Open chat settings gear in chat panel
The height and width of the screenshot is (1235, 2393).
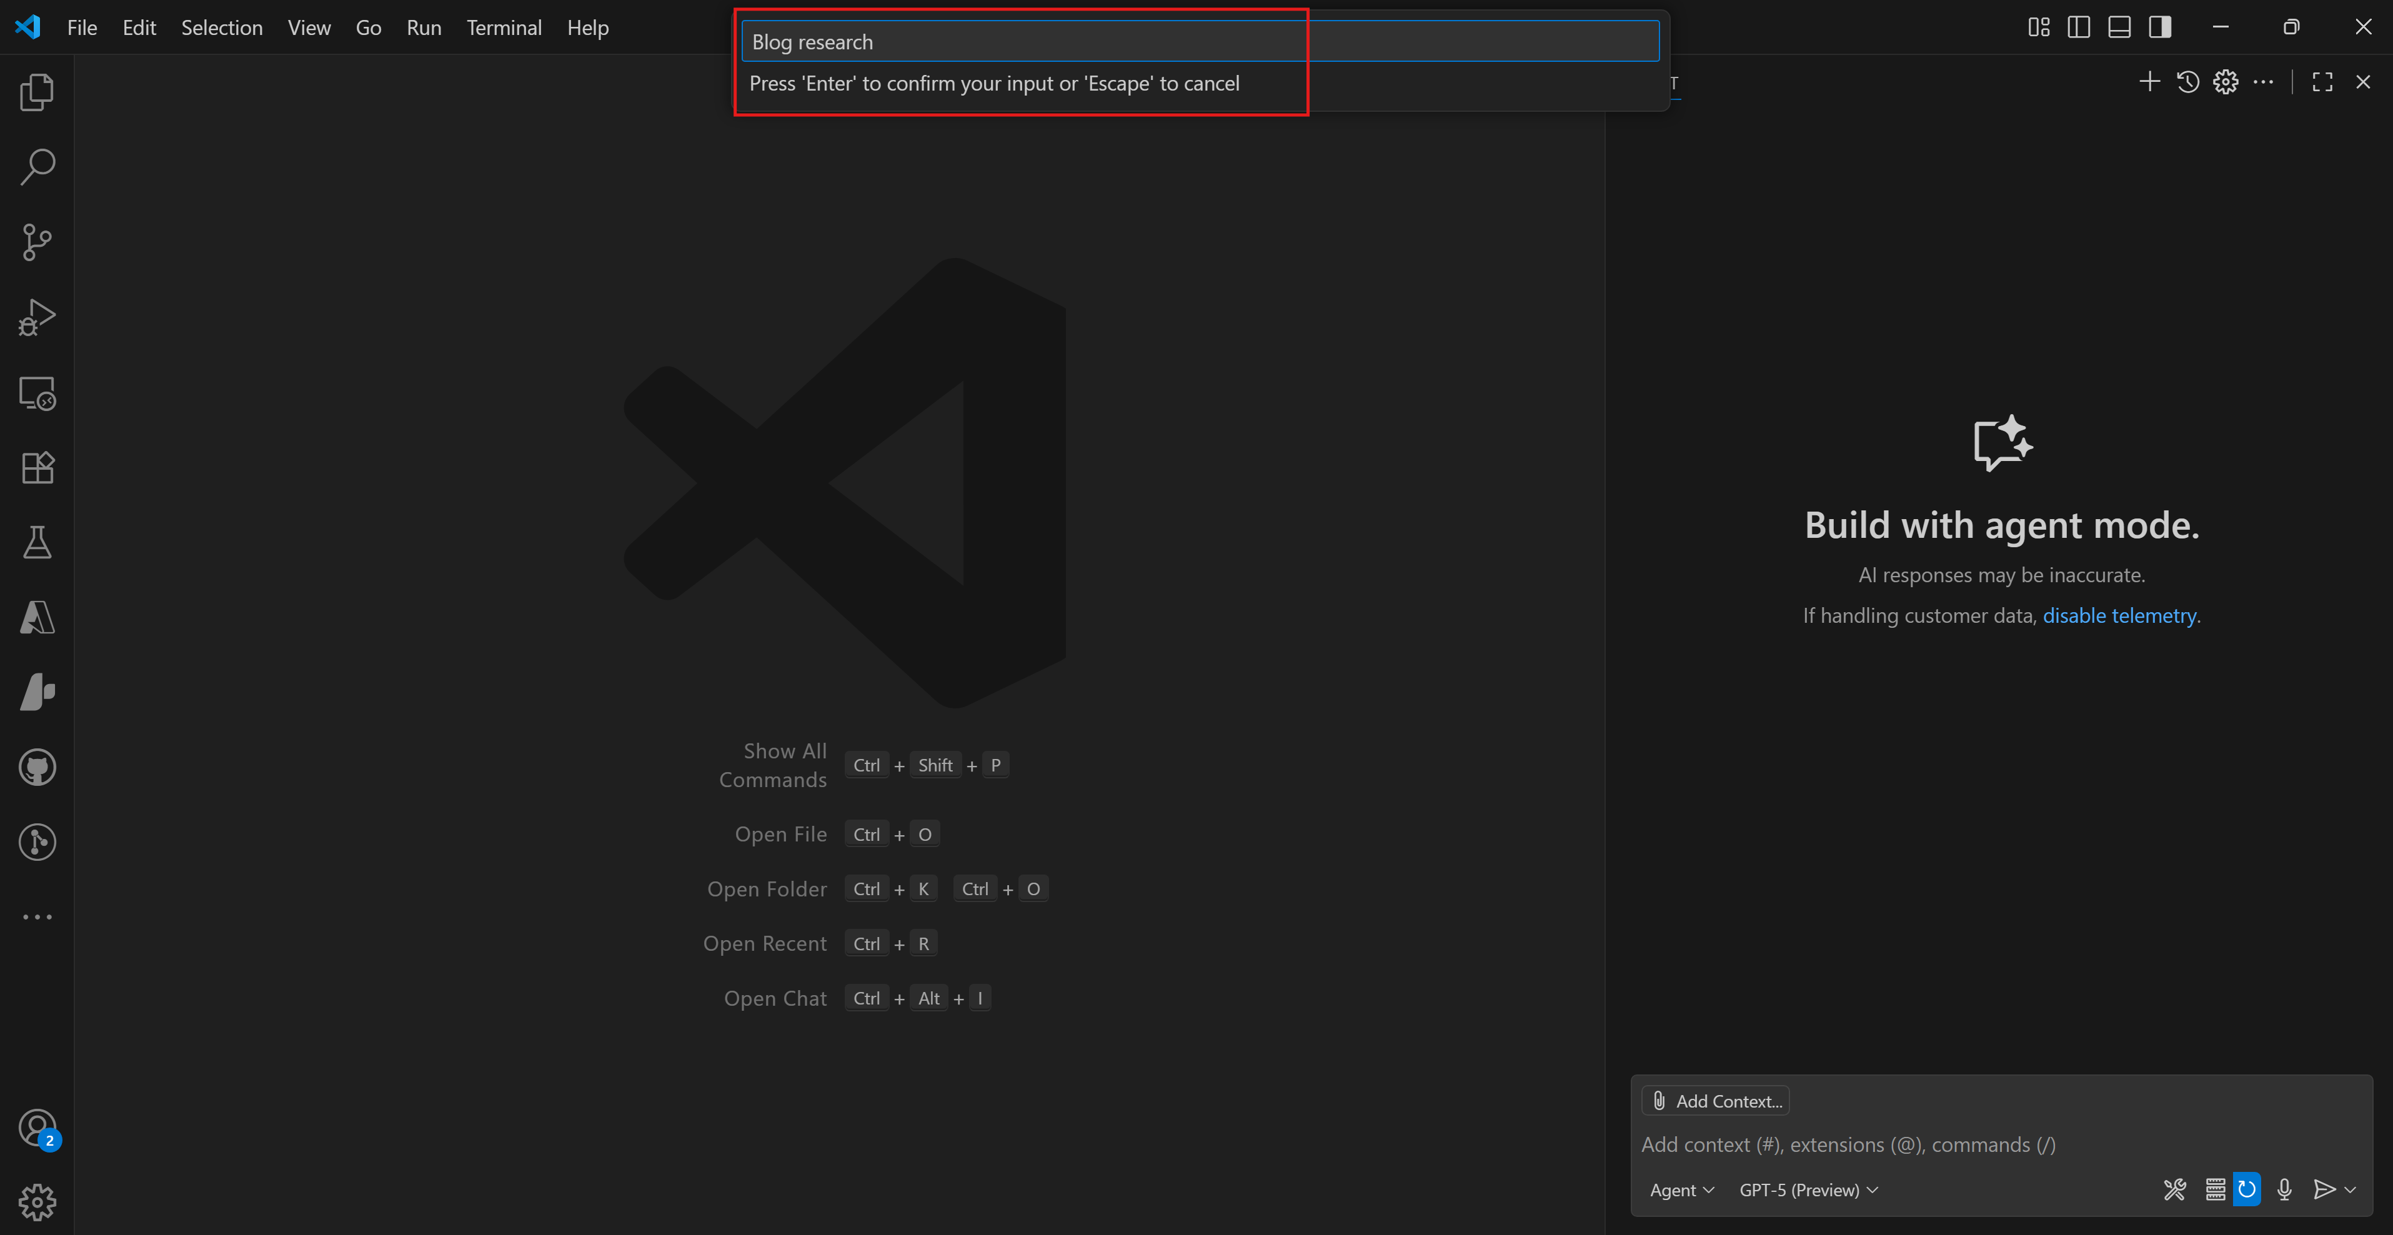pyautogui.click(x=2226, y=82)
